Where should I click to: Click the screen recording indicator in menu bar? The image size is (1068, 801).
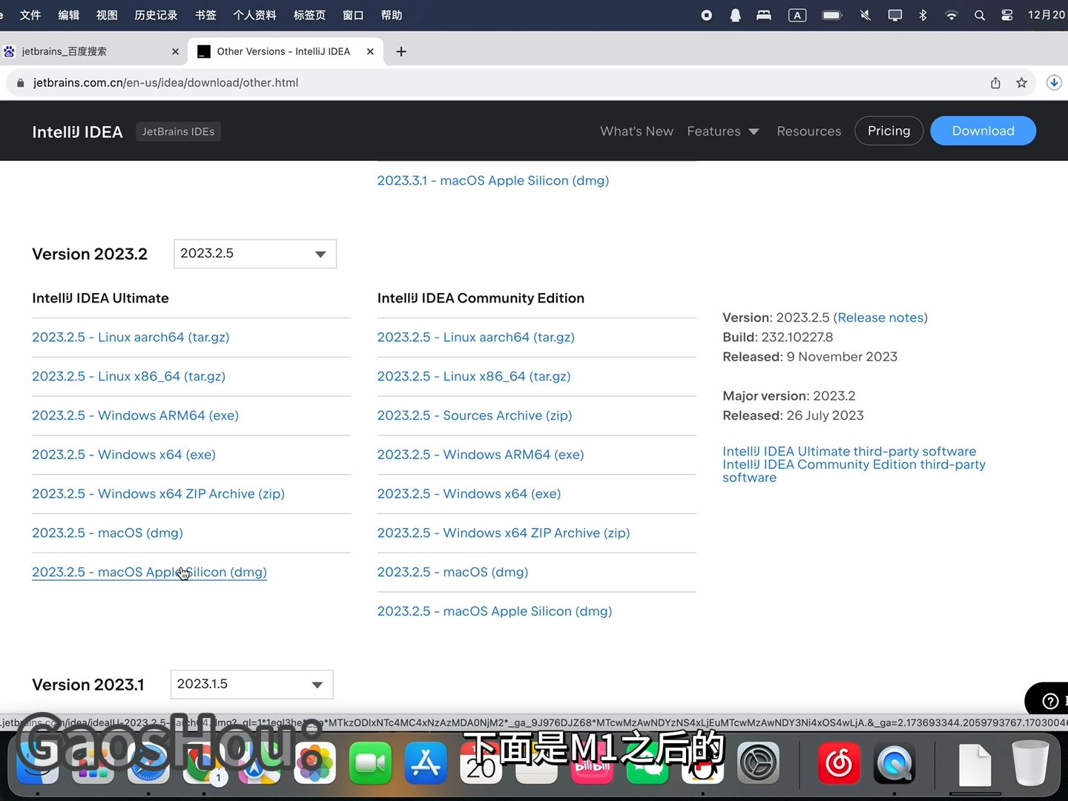pos(706,15)
